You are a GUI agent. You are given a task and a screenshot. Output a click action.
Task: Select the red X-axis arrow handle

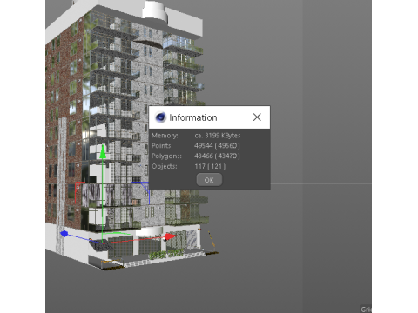pos(171,236)
